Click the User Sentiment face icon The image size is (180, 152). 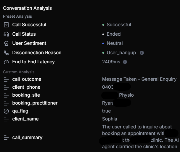(x=6, y=43)
